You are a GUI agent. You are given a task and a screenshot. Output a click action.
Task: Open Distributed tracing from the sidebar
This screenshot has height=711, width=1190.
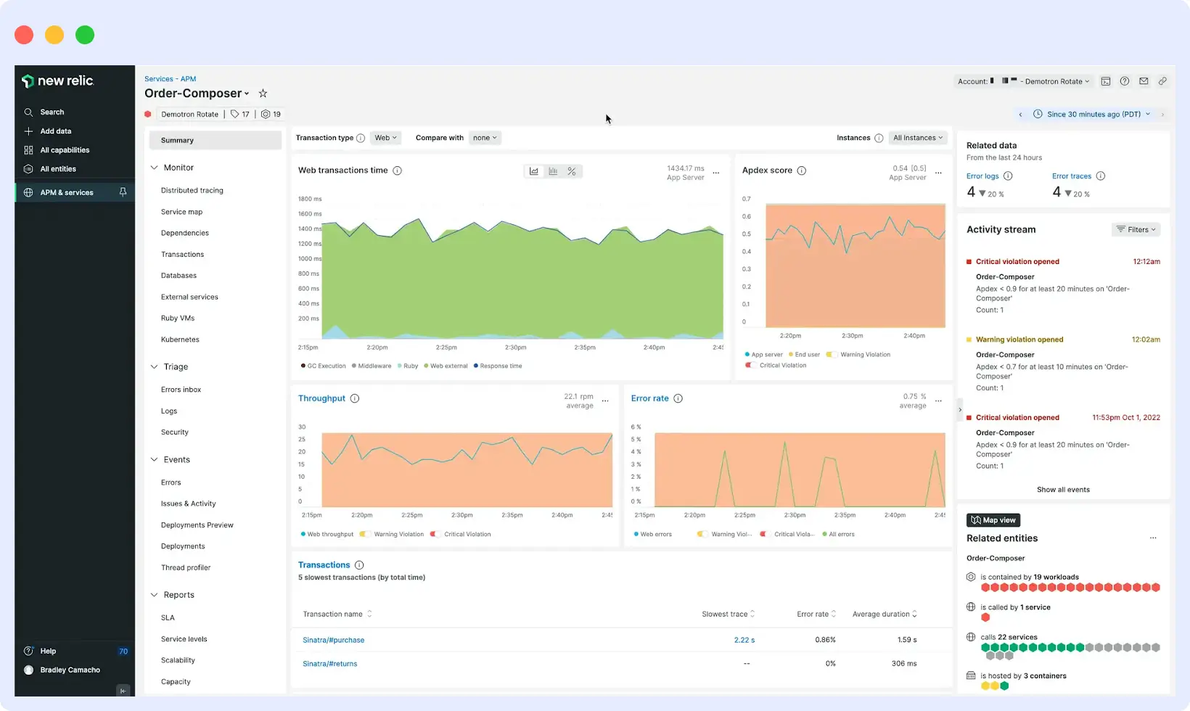pyautogui.click(x=191, y=190)
